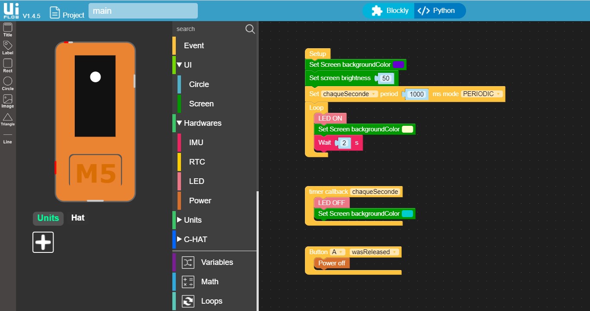Click the chaqueSeconde label in timer callback
Viewport: 590px width, 311px height.
pos(375,192)
